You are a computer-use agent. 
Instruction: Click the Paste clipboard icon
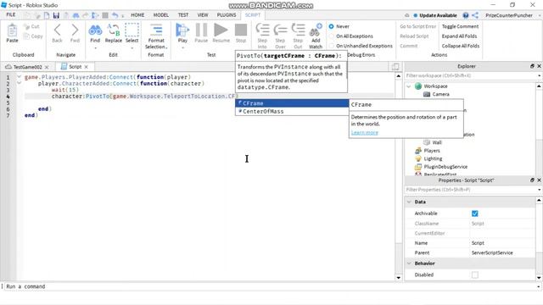(12, 30)
